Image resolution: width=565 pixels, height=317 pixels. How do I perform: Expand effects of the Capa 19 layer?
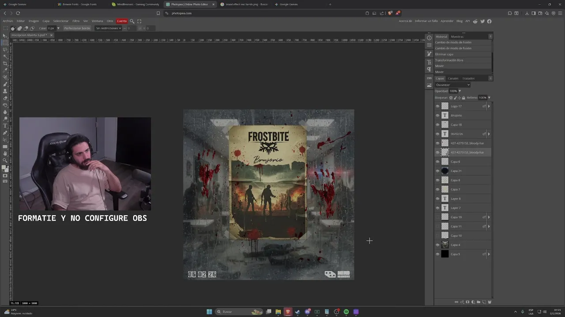click(x=489, y=217)
